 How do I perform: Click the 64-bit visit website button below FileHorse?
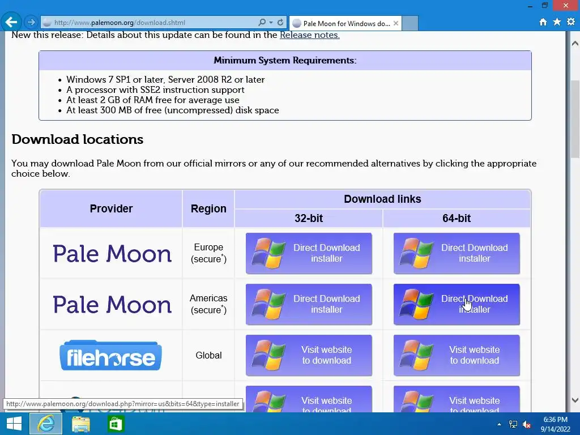(457, 399)
